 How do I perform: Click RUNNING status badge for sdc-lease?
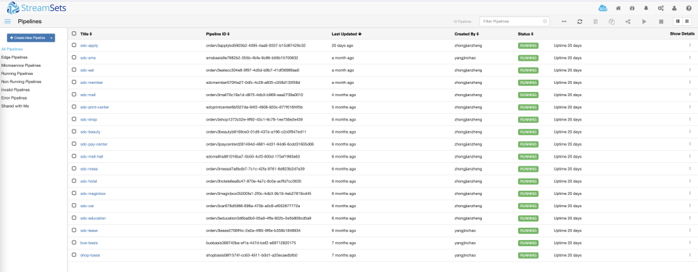click(x=528, y=230)
